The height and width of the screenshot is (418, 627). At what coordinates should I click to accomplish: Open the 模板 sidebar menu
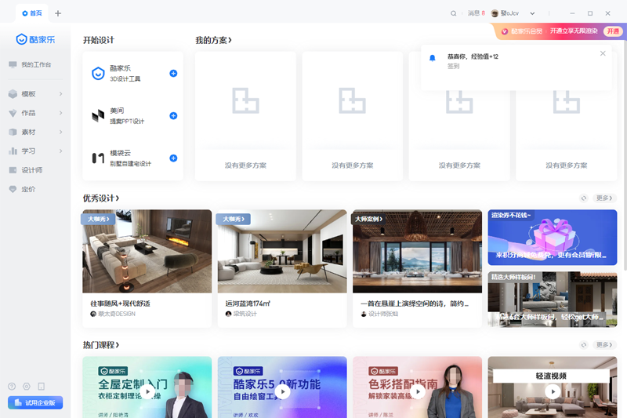35,94
